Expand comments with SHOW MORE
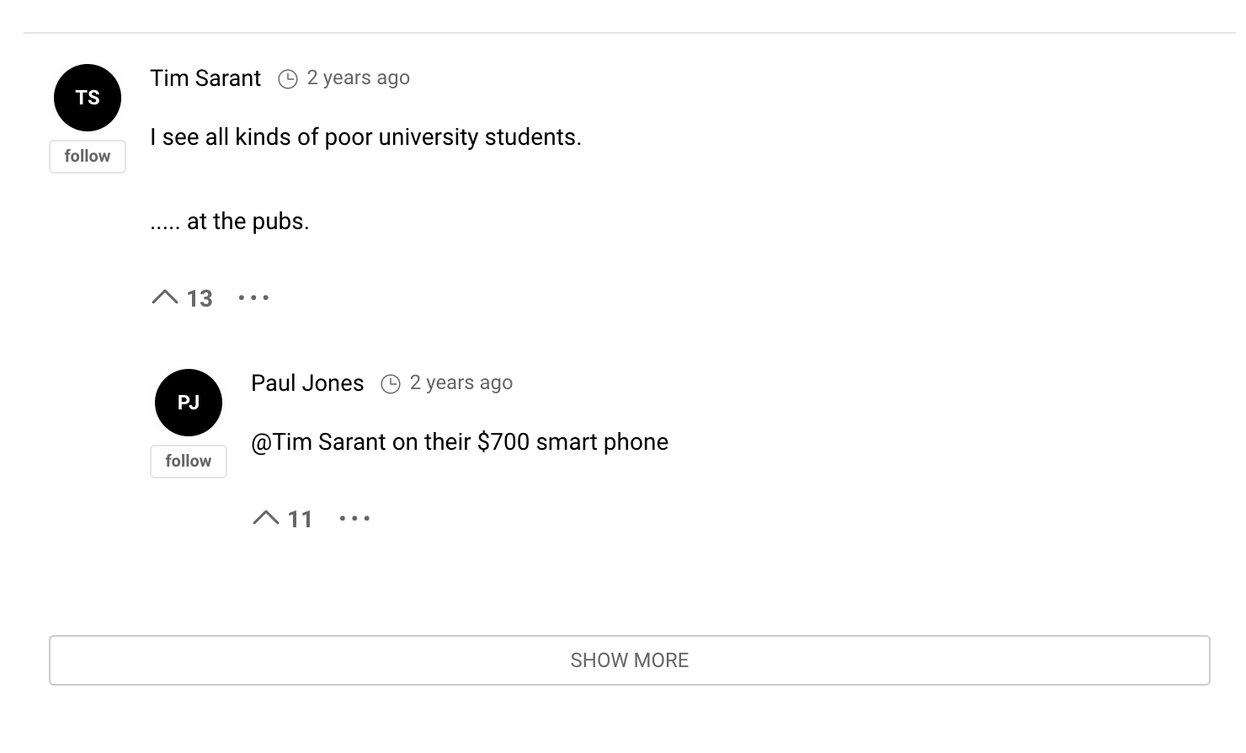This screenshot has height=753, width=1246. click(x=629, y=660)
